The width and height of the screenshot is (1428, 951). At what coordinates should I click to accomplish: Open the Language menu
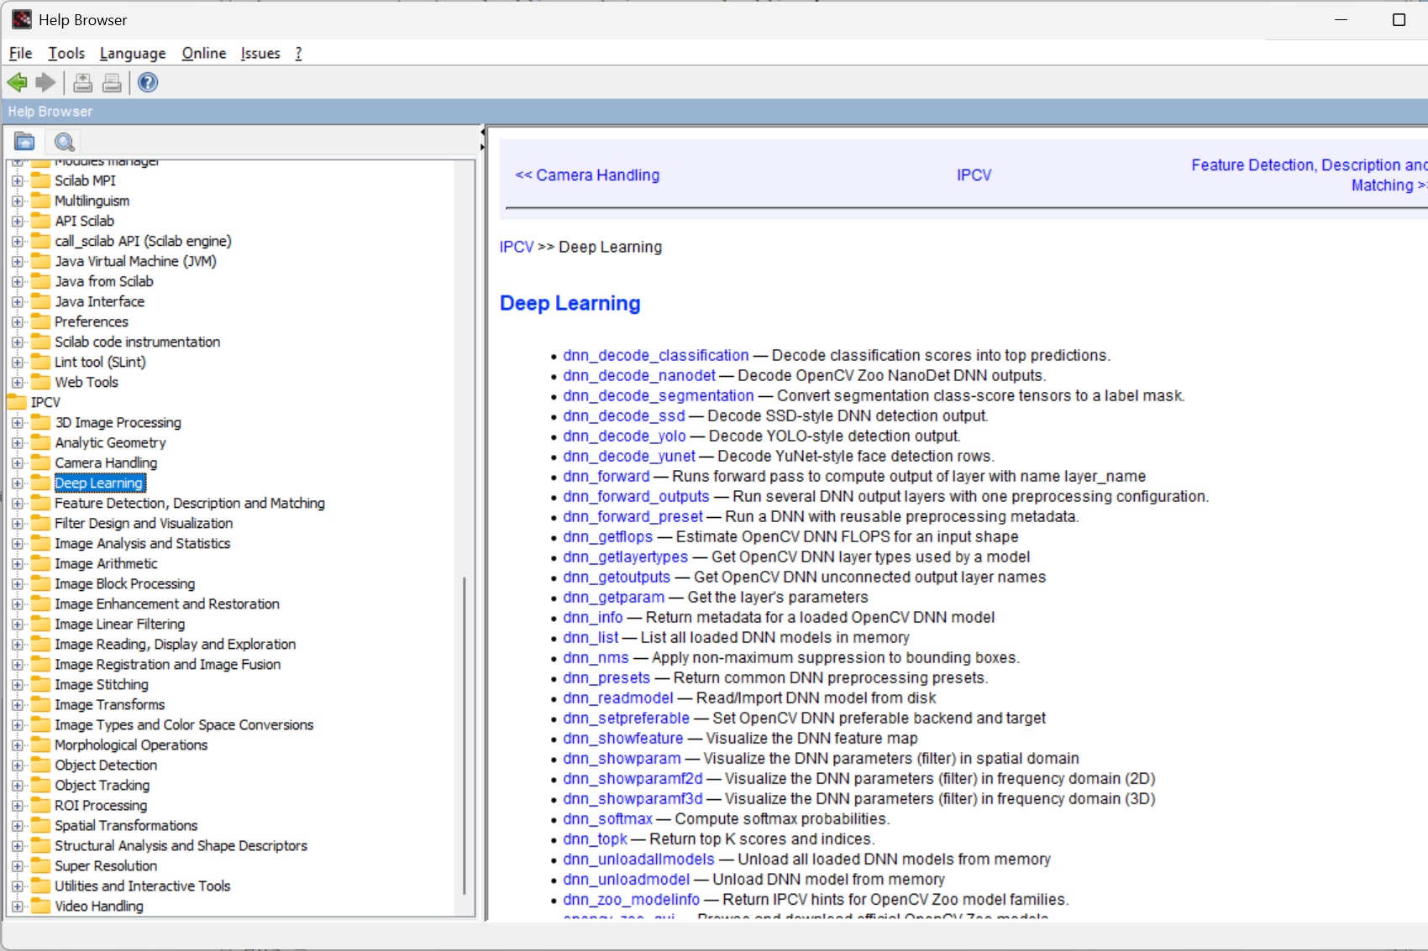(133, 53)
